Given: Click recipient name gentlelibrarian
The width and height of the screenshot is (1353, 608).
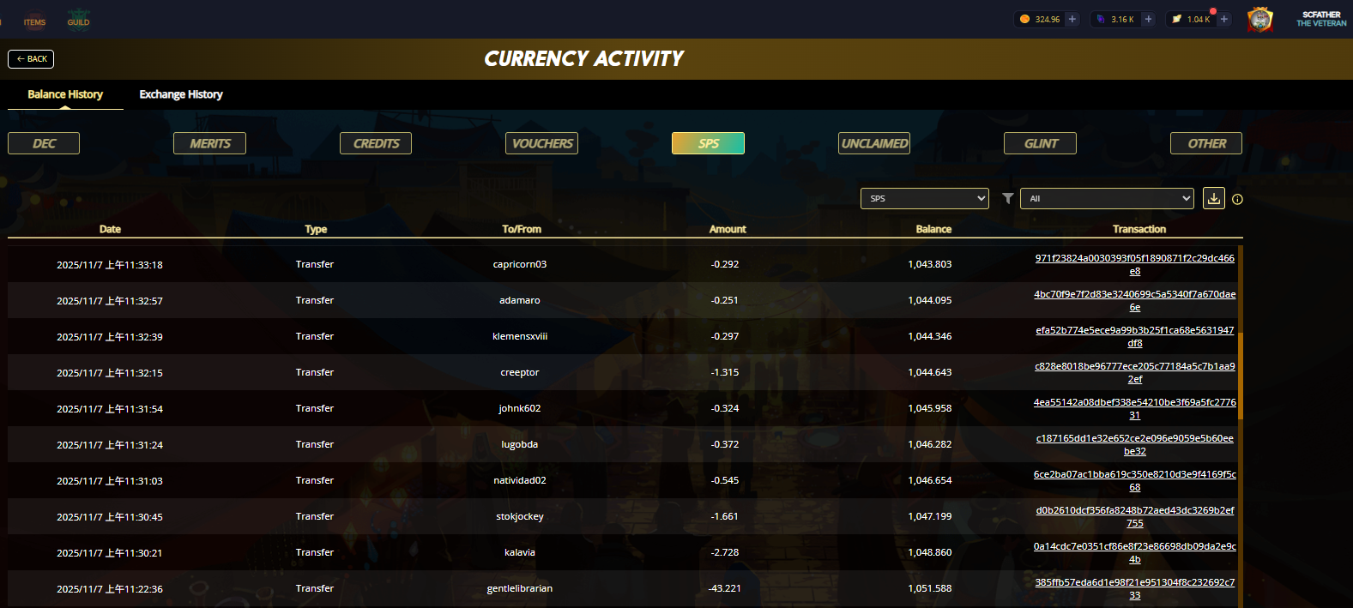Looking at the screenshot, I should click(x=520, y=588).
